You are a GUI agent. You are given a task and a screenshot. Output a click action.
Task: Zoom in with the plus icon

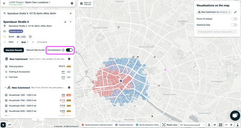coord(231,125)
